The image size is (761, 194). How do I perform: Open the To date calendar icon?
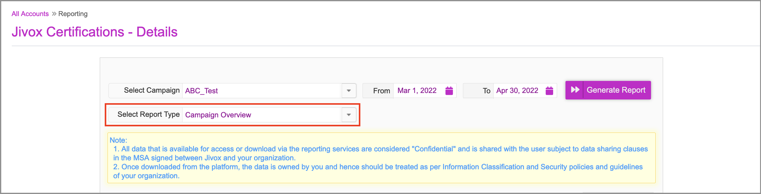click(549, 91)
